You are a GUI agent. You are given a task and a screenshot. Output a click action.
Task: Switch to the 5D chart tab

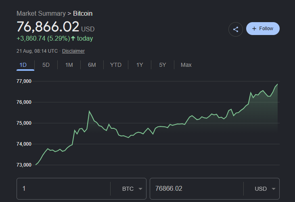[x=46, y=65]
